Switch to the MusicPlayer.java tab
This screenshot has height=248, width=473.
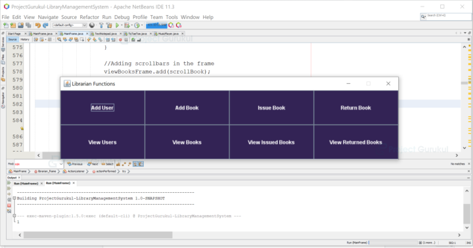coord(168,33)
